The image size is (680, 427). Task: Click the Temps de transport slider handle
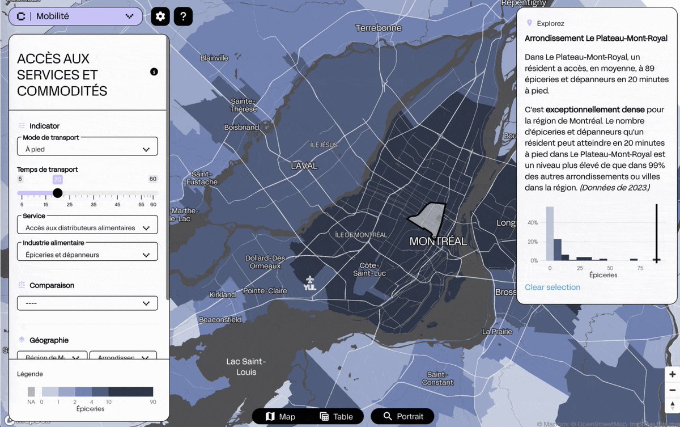(x=57, y=193)
